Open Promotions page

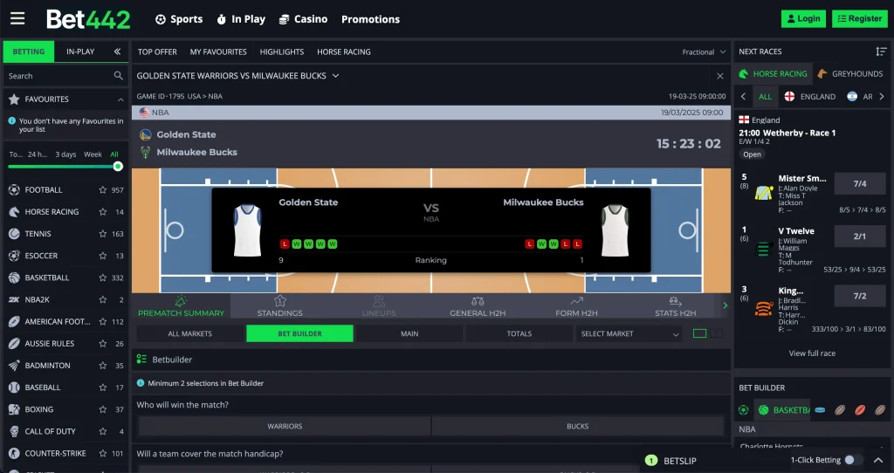[370, 19]
